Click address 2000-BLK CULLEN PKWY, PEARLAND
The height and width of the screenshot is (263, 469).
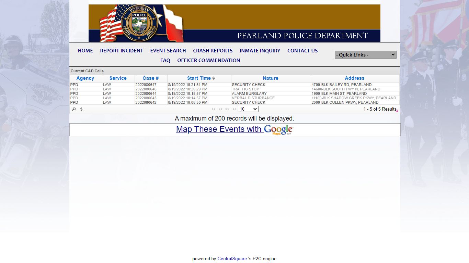click(x=345, y=102)
